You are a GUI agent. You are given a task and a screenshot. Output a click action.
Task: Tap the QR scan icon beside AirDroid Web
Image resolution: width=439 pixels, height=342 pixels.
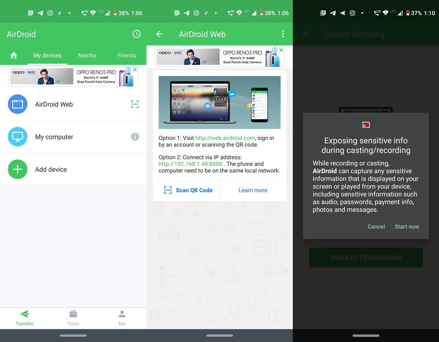(135, 104)
